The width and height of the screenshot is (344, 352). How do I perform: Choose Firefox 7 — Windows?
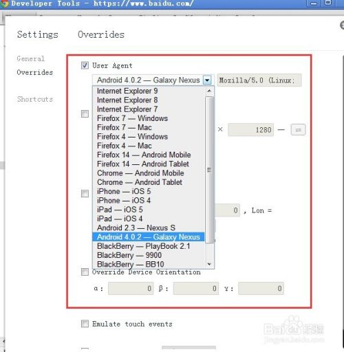[149, 118]
